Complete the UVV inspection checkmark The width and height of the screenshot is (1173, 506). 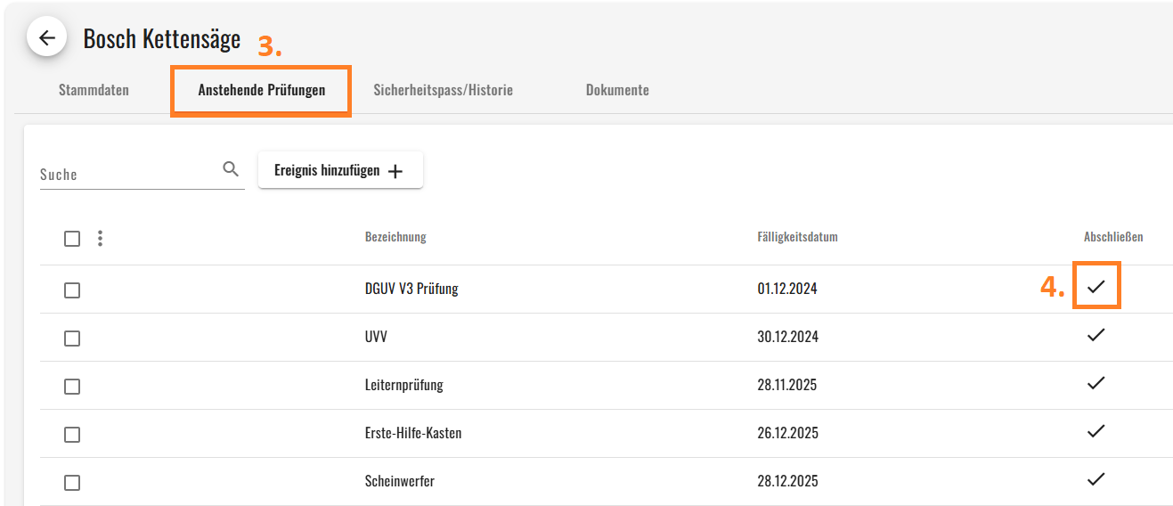click(1096, 334)
